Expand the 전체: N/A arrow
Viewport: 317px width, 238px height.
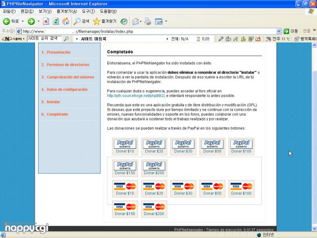click(167, 39)
